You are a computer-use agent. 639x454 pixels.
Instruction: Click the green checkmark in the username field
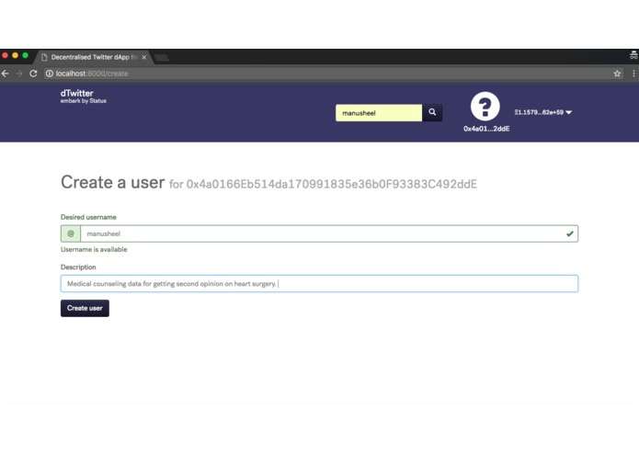[x=570, y=233]
